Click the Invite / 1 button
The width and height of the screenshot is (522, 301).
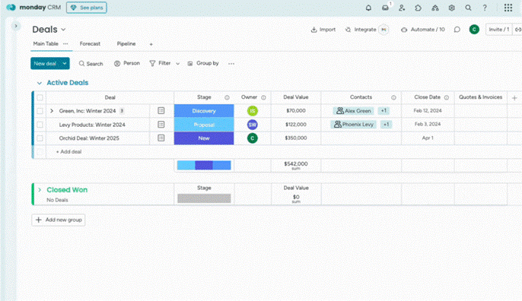coord(498,30)
